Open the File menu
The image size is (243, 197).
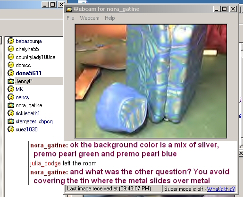[x=70, y=18]
